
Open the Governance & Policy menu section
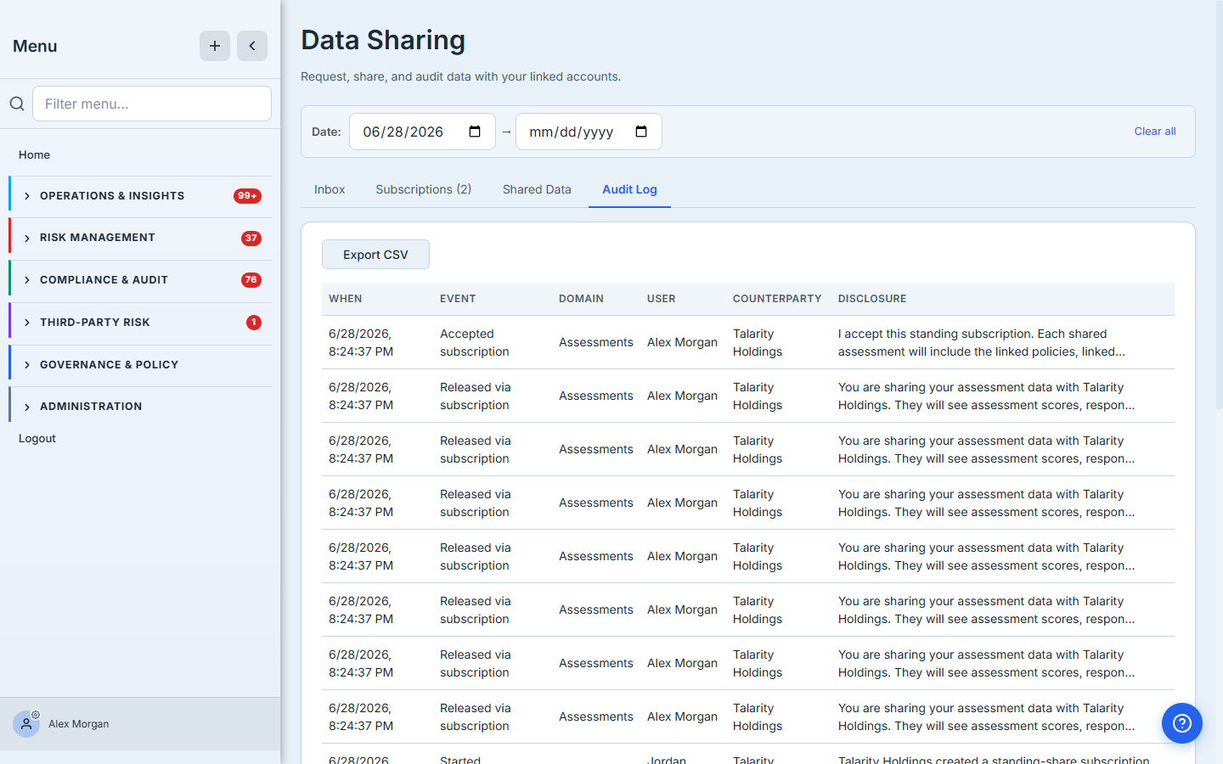coord(141,365)
